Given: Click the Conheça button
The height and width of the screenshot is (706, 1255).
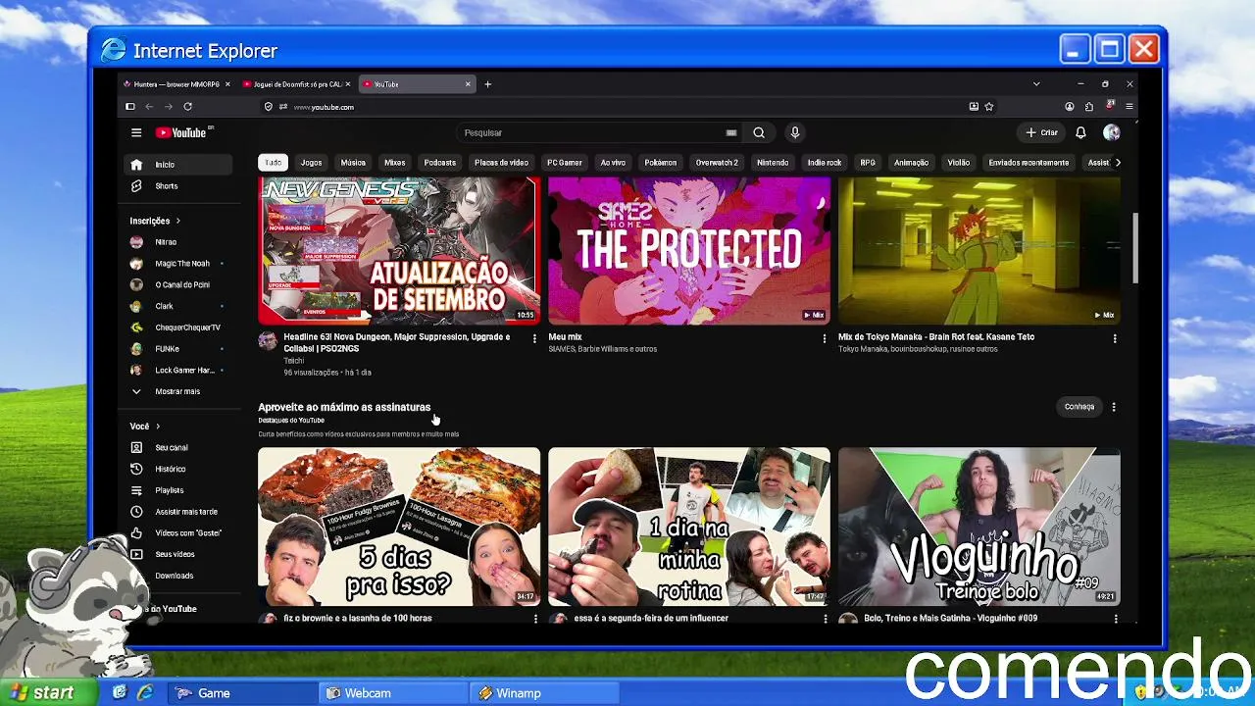Looking at the screenshot, I should 1079,407.
